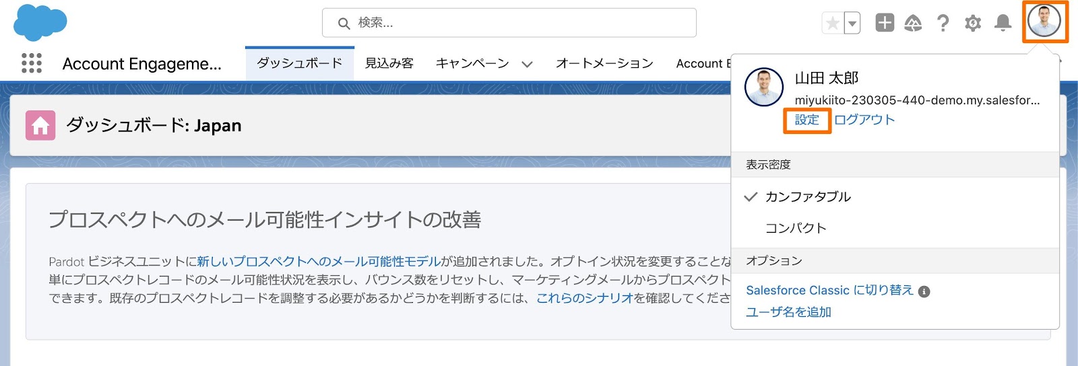This screenshot has width=1078, height=366.
Task: Select the ダッシュボード tab
Action: (x=300, y=63)
